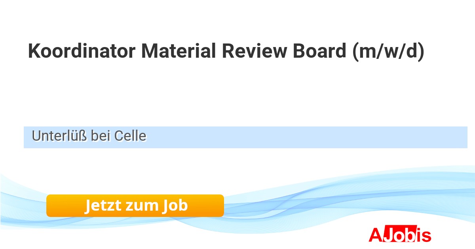This screenshot has height=249, width=475.
Task: Click the Unterlüß bei Celle location text
Action: [x=89, y=136]
